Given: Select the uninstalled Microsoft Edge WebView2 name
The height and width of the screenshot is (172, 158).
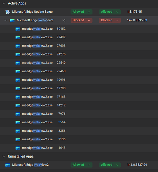Looking at the screenshot, I should (x=30, y=165).
